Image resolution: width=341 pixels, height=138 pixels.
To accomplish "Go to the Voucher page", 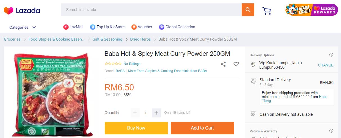I will 142,27.
